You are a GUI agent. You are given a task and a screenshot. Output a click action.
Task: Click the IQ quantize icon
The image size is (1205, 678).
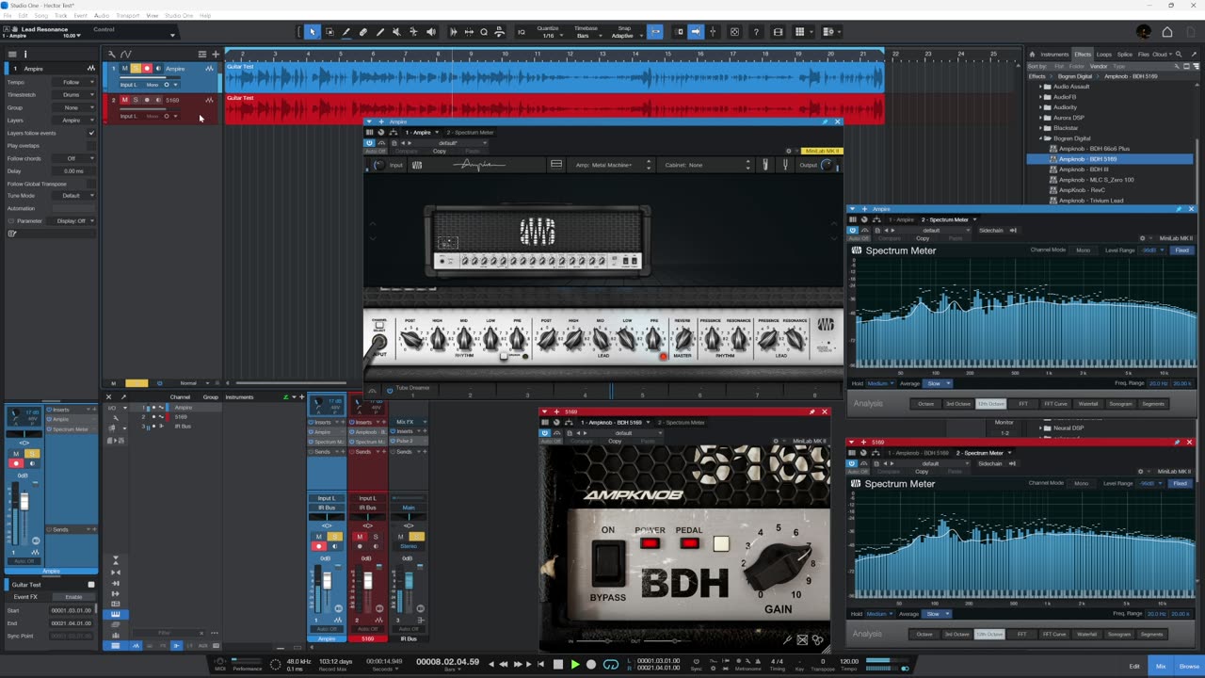522,32
